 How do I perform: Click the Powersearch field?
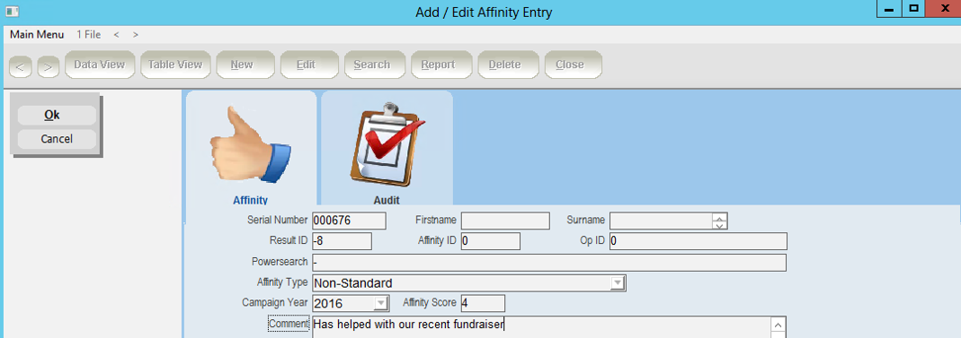pos(549,263)
